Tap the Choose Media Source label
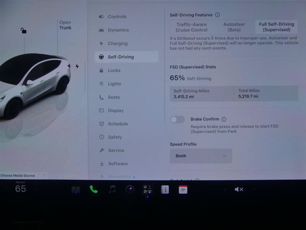The height and width of the screenshot is (230, 306). coord(18,176)
